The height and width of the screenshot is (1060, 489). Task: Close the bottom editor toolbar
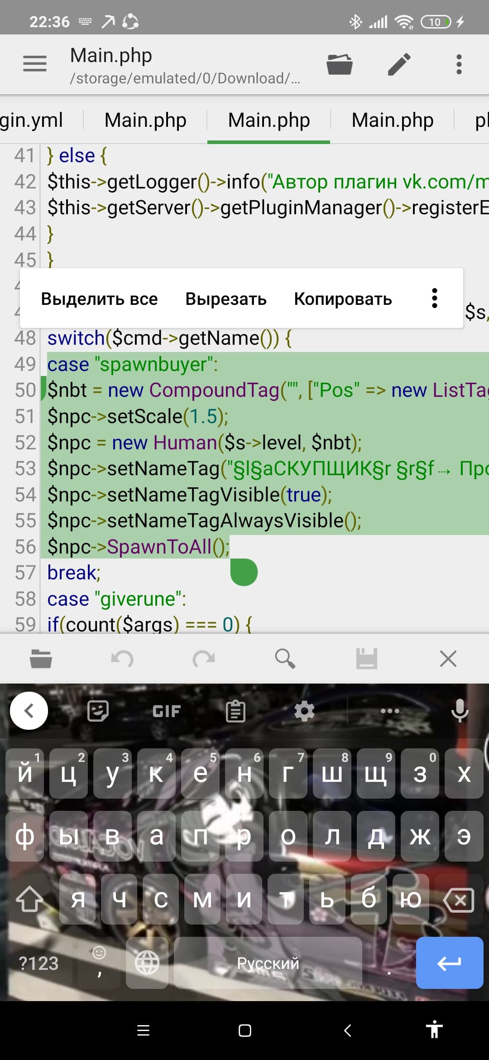448,659
